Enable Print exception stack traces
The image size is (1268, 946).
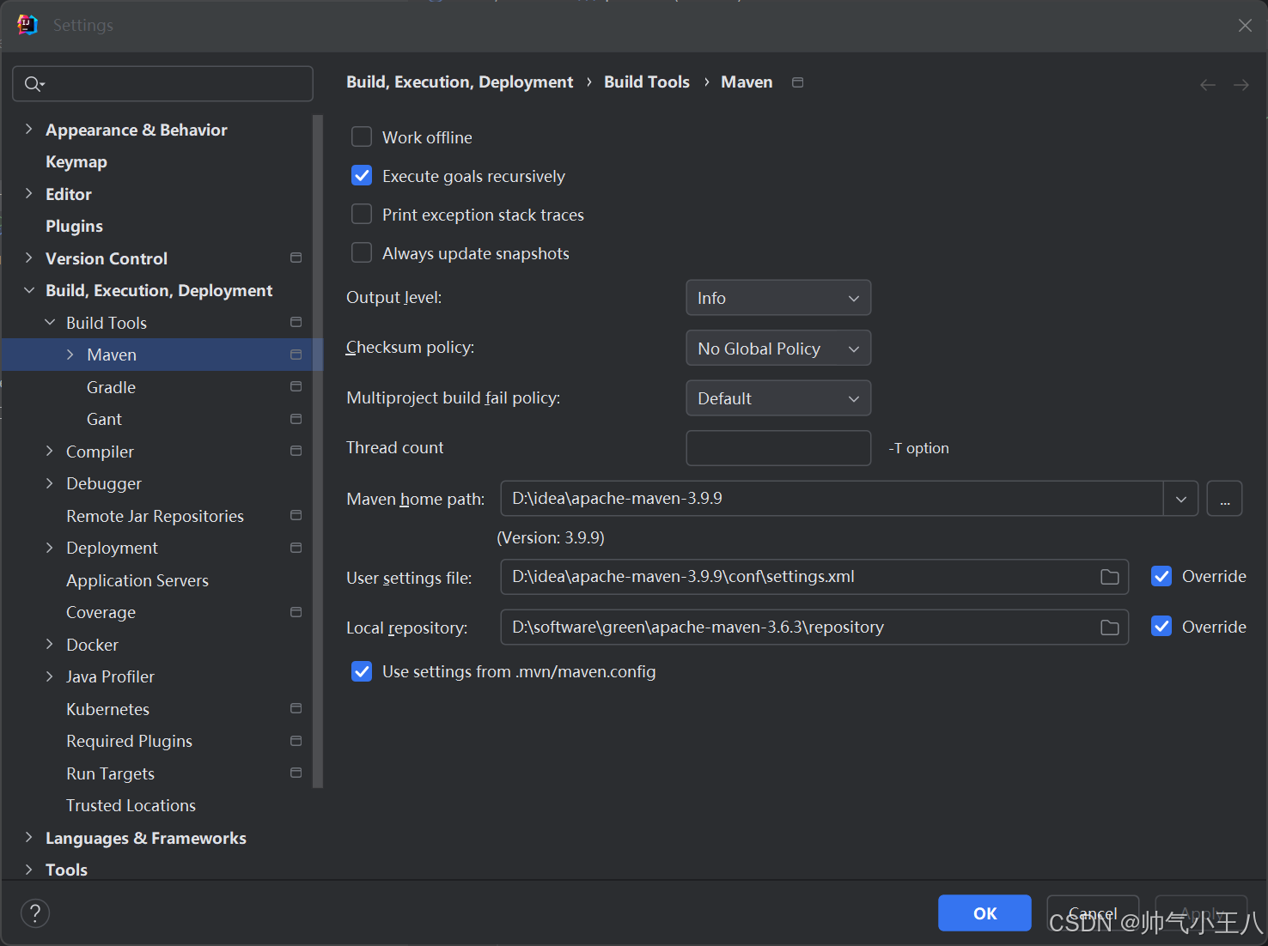[362, 215]
